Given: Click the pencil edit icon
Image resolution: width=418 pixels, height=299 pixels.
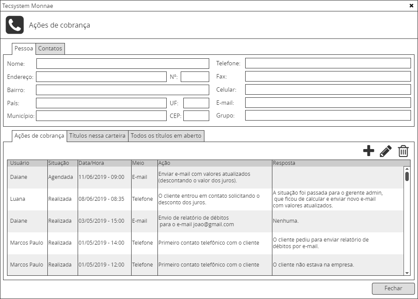Looking at the screenshot, I should [x=386, y=151].
